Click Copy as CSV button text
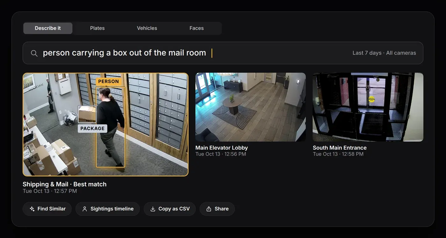 pos(174,209)
